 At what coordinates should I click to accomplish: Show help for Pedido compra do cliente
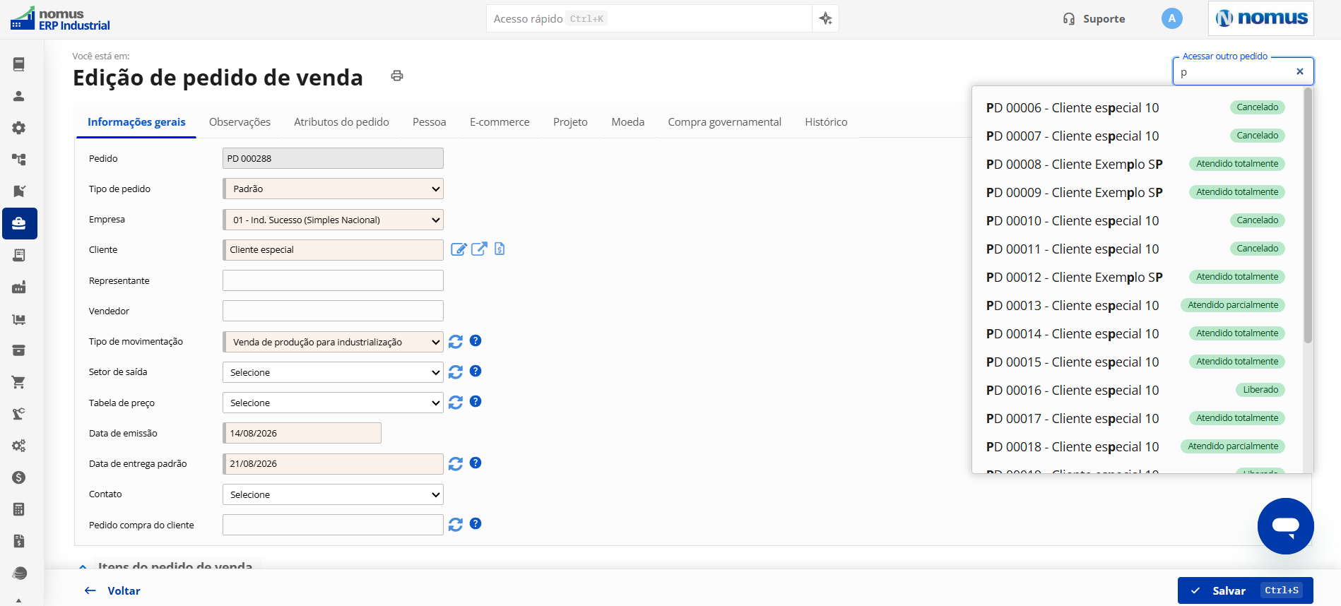[x=475, y=523]
